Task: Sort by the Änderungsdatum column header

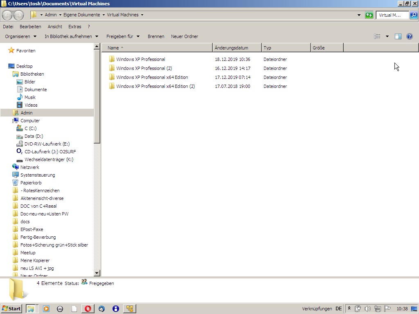Action: coord(237,48)
